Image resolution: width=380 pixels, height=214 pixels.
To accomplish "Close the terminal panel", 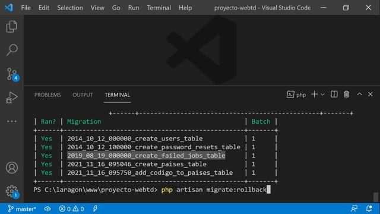I will pos(370,94).
